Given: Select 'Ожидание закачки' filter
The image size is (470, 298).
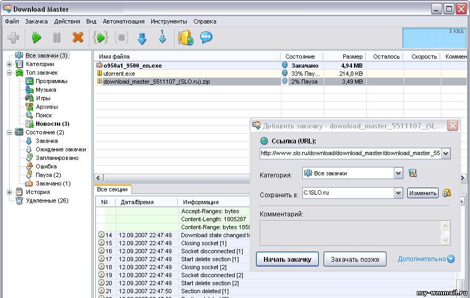Looking at the screenshot, I should (61, 149).
